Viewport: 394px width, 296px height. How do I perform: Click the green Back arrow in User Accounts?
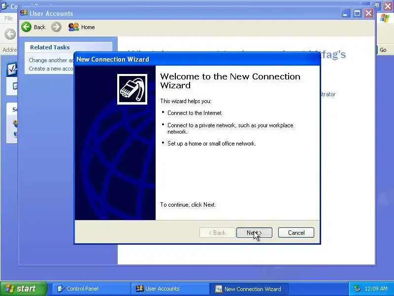click(27, 27)
